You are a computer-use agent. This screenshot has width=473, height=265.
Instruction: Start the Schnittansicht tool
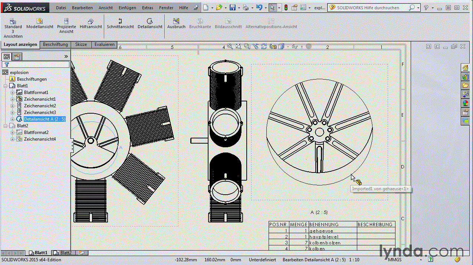point(120,24)
